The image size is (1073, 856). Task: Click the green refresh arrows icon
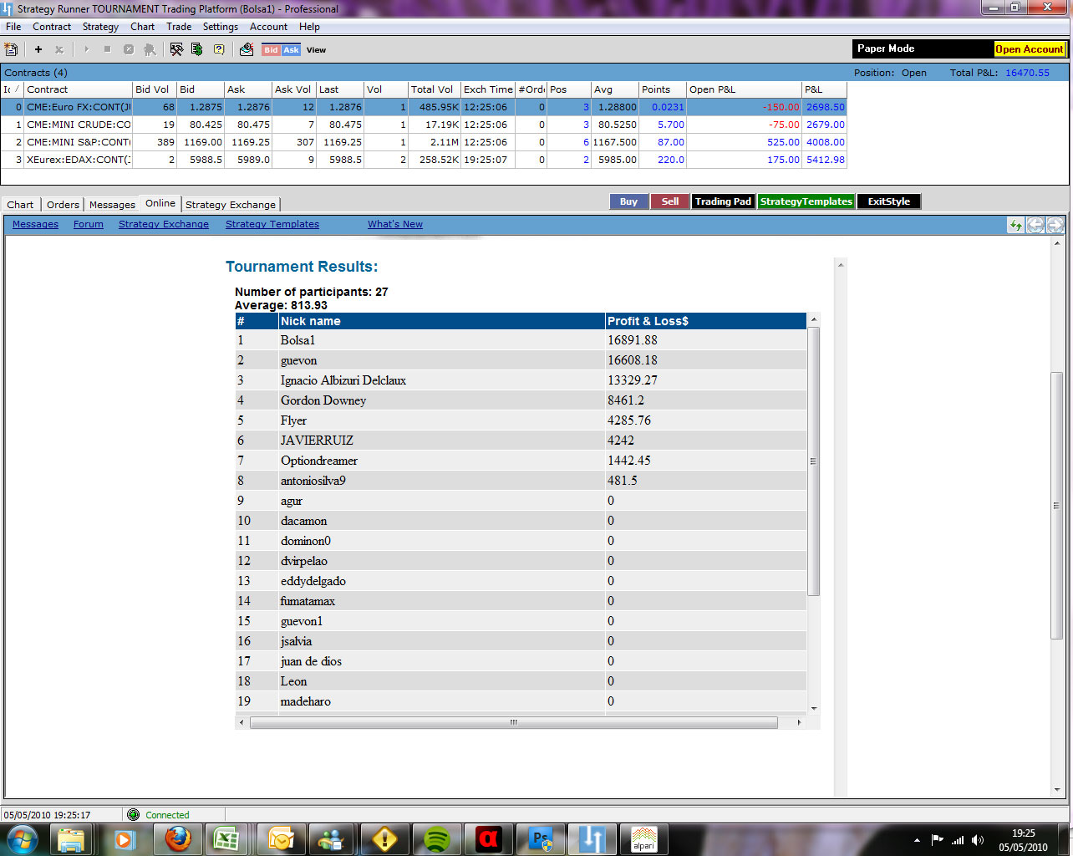[1015, 225]
